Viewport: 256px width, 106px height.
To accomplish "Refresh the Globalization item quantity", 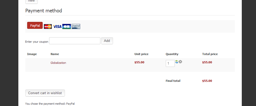I will 177,62.
